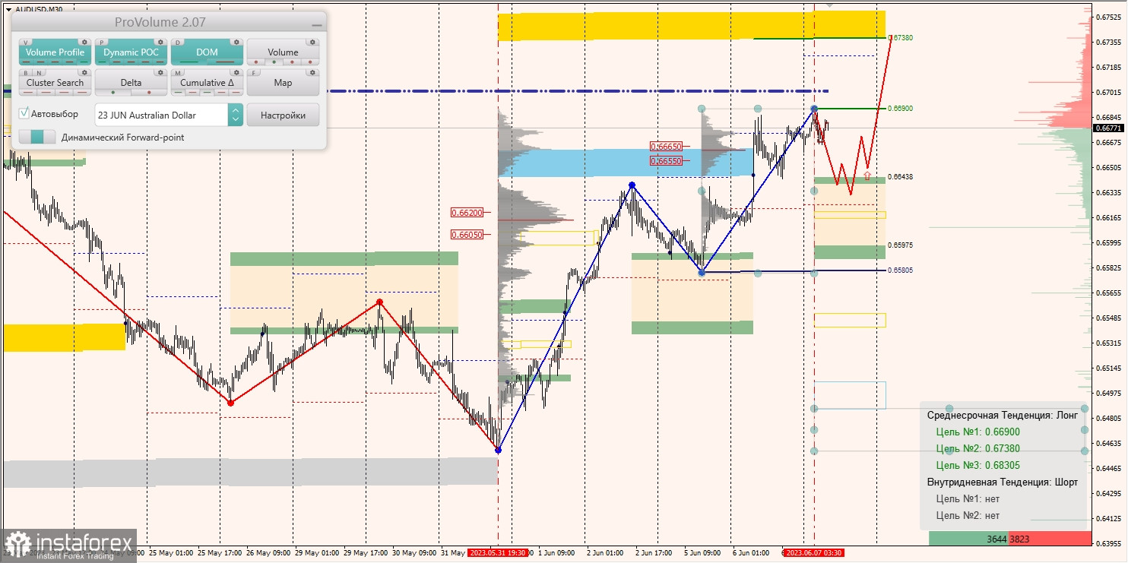
Task: Click the V hotkey tag on Volume Profile
Action: coord(27,43)
